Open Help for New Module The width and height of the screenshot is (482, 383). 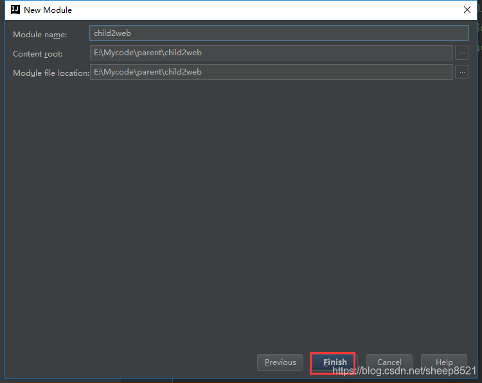(x=444, y=362)
